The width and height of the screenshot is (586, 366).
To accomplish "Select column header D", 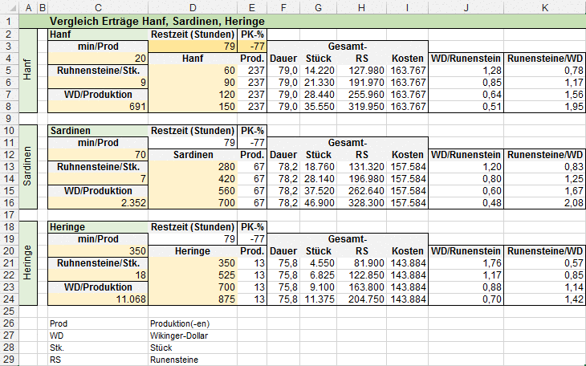I will pos(193,7).
